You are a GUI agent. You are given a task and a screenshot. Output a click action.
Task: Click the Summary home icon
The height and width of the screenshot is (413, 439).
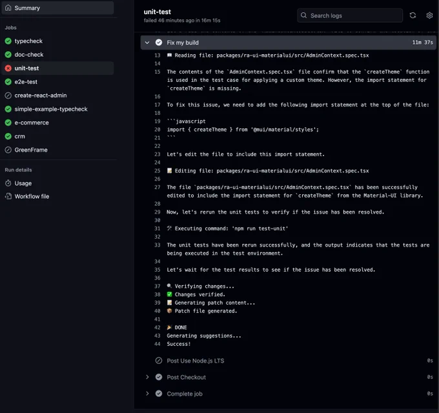coord(8,8)
